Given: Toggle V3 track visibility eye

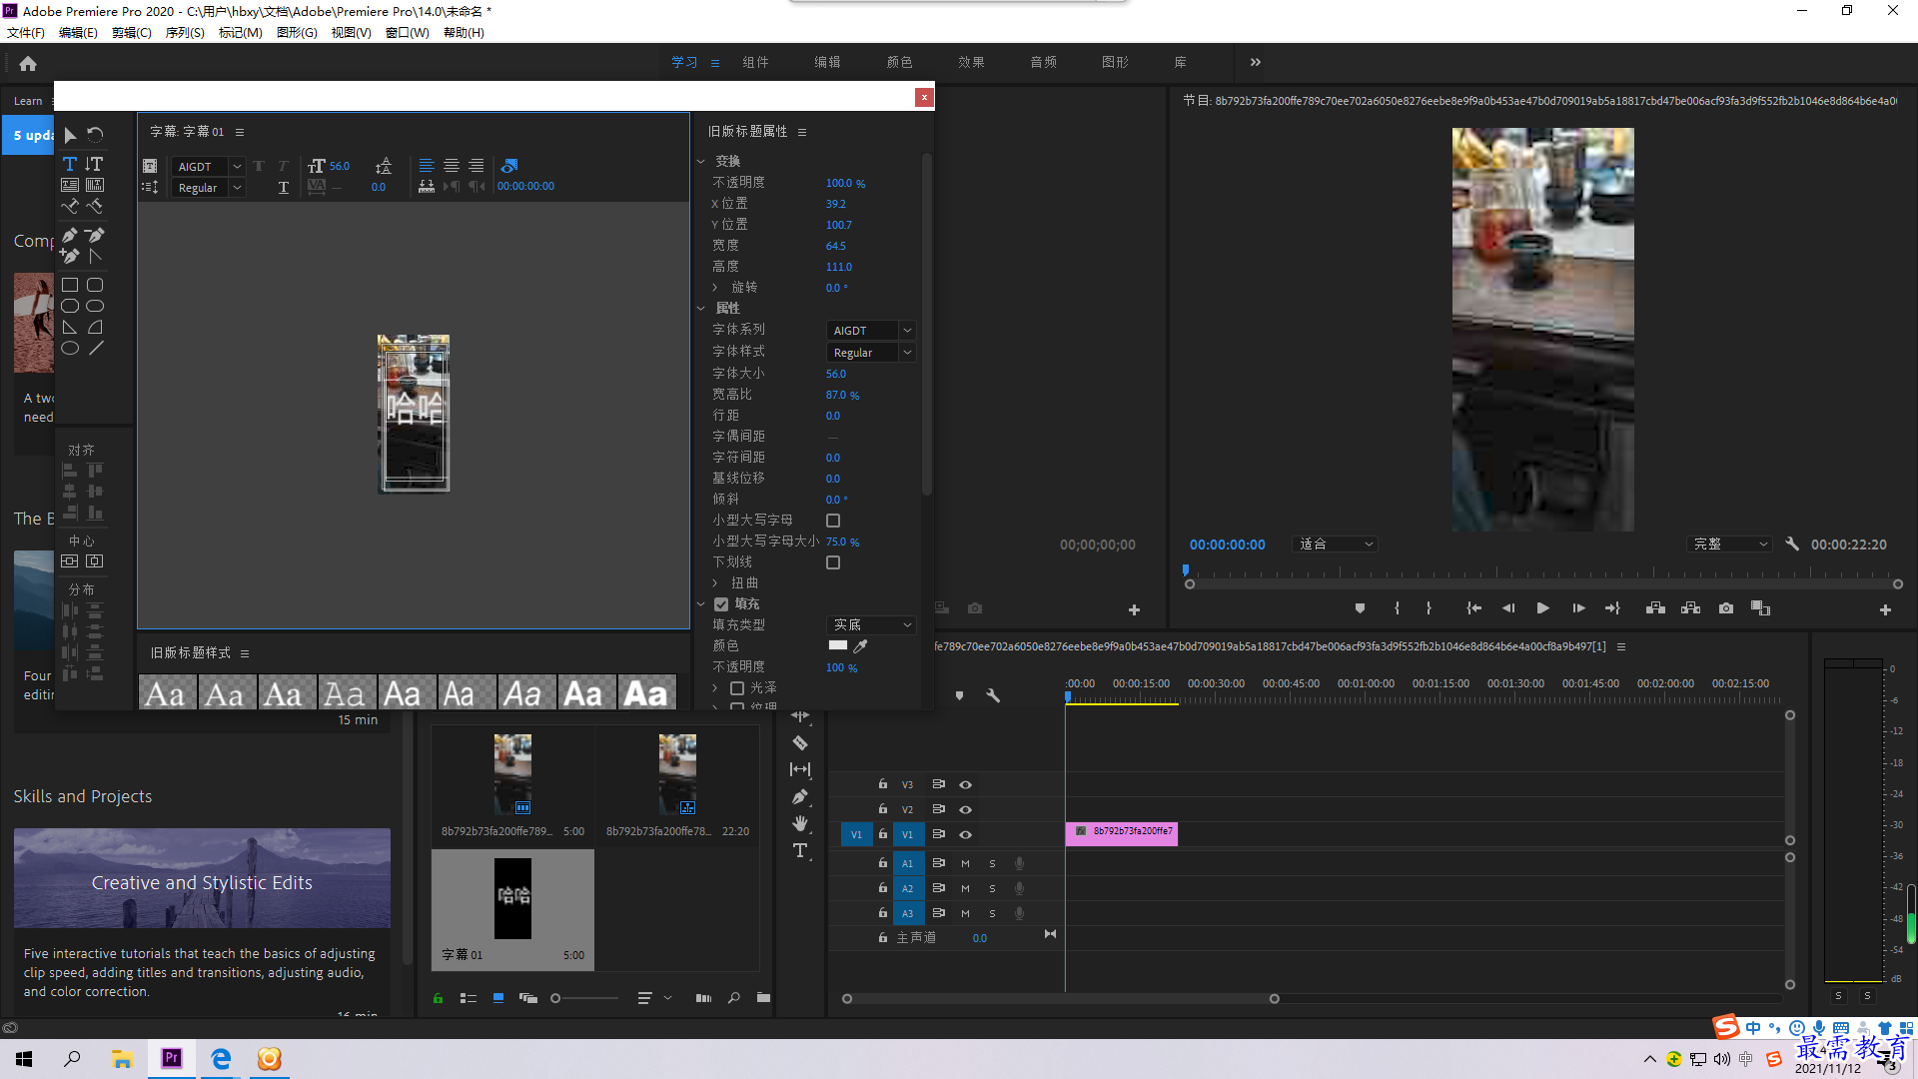Looking at the screenshot, I should (966, 785).
